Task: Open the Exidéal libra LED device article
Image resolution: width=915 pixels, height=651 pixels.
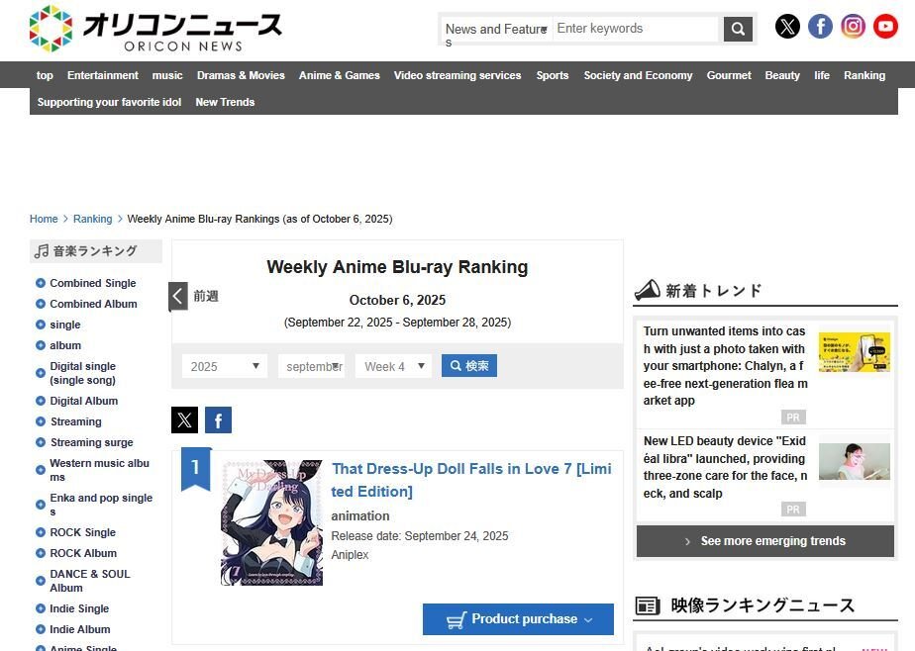Action: click(x=725, y=467)
